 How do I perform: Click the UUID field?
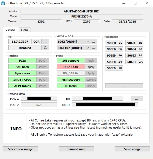pos(105,105)
